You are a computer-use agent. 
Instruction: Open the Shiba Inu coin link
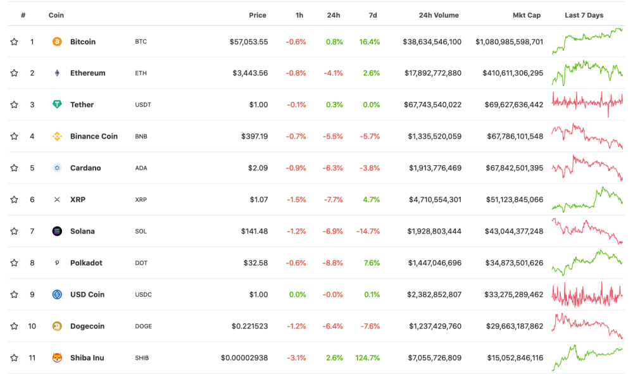tap(87, 358)
